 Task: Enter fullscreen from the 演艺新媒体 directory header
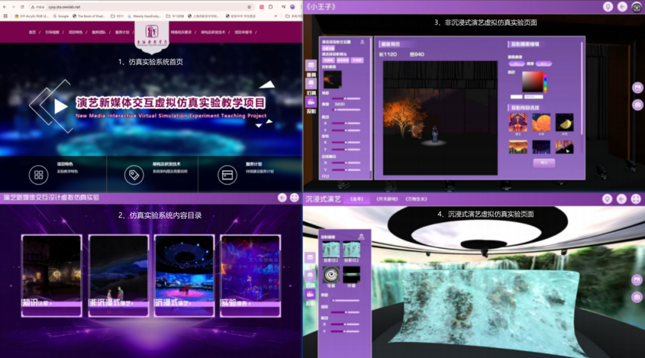coord(294,197)
